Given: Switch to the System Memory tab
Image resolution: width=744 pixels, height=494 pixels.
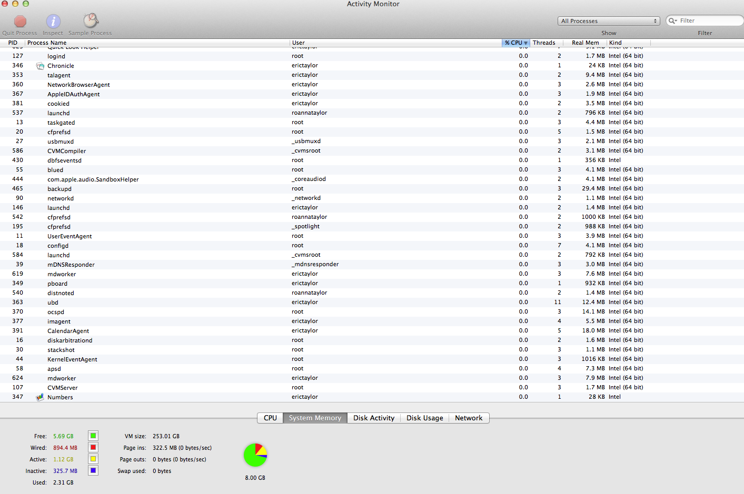Looking at the screenshot, I should click(315, 418).
